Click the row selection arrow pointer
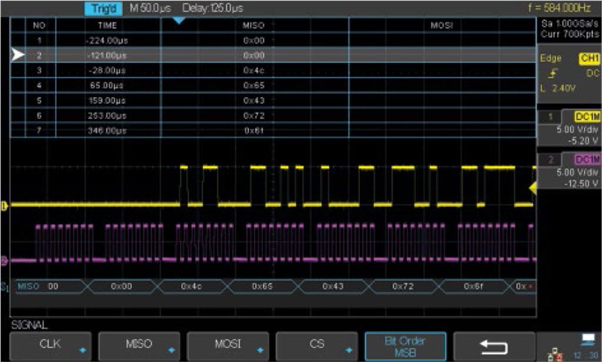 point(18,55)
